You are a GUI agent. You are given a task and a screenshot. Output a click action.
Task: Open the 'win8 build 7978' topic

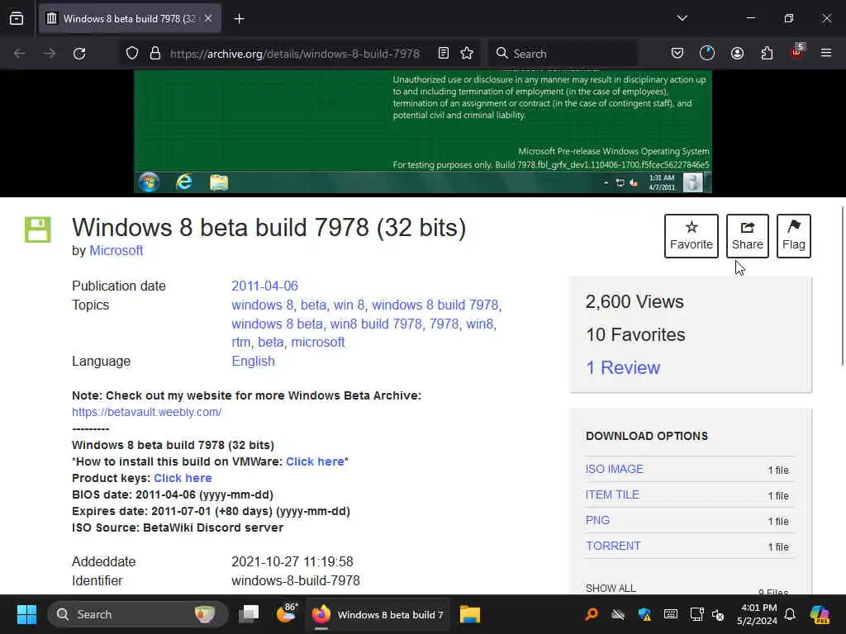click(376, 324)
